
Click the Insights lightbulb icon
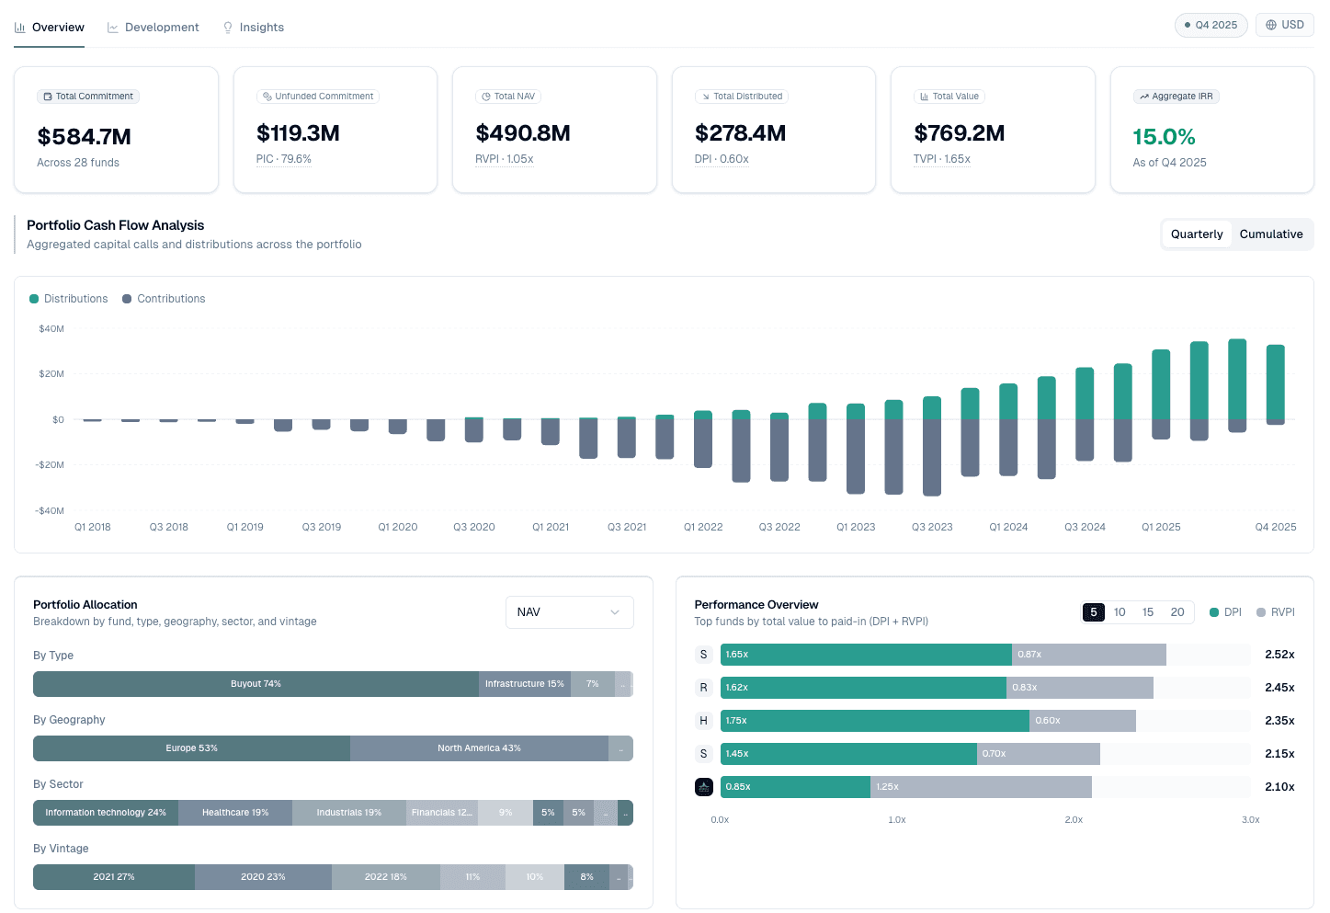click(228, 28)
